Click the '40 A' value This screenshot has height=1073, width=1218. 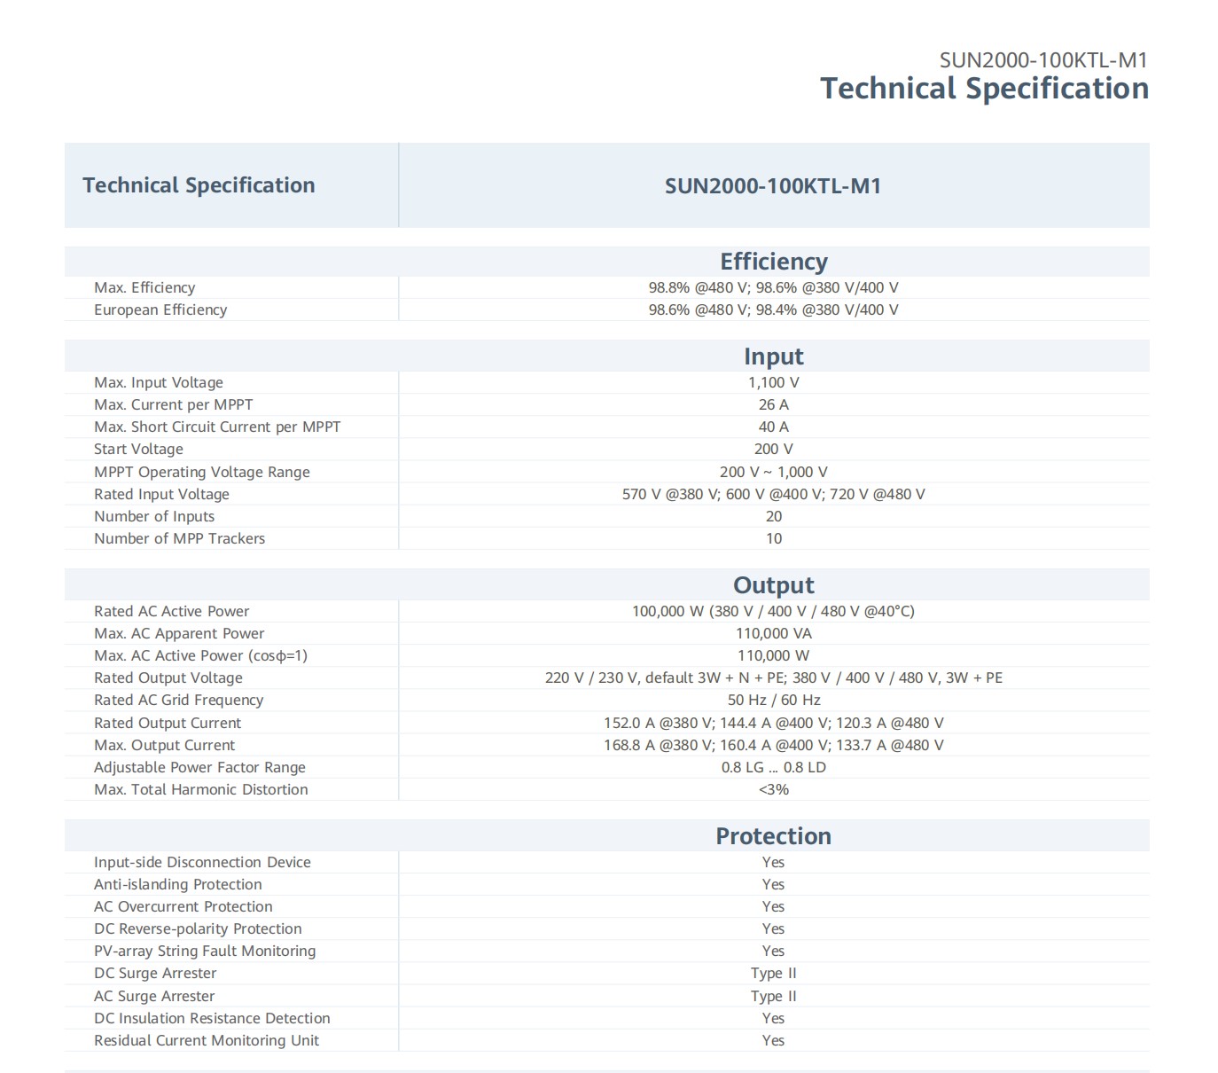[x=774, y=427]
